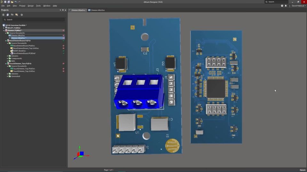This screenshot has height=172, width=307.
Task: Click the Altium app logo icon
Action: (2, 2)
